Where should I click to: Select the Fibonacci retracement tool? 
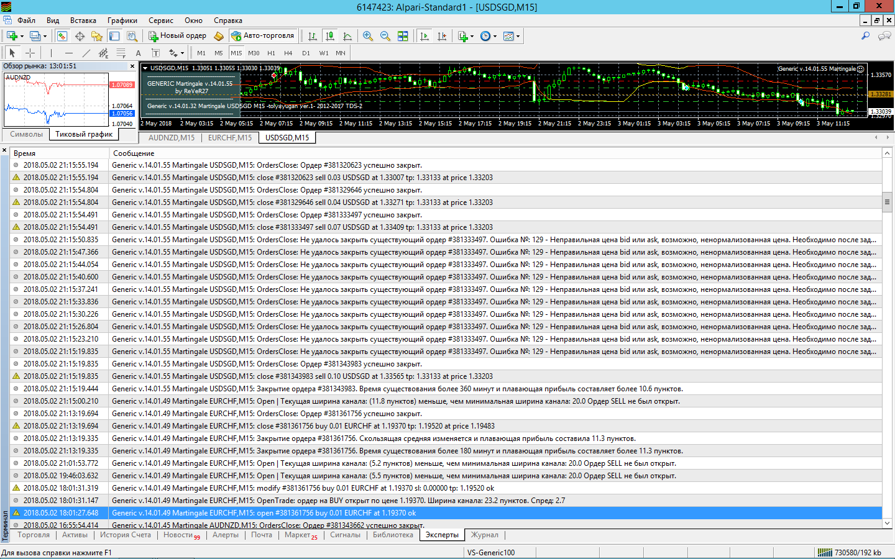[x=121, y=53]
